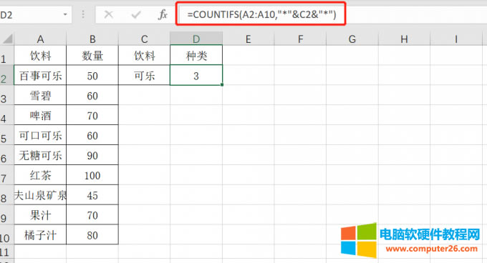Select row 1 header
The image size is (487, 263).
click(7, 56)
